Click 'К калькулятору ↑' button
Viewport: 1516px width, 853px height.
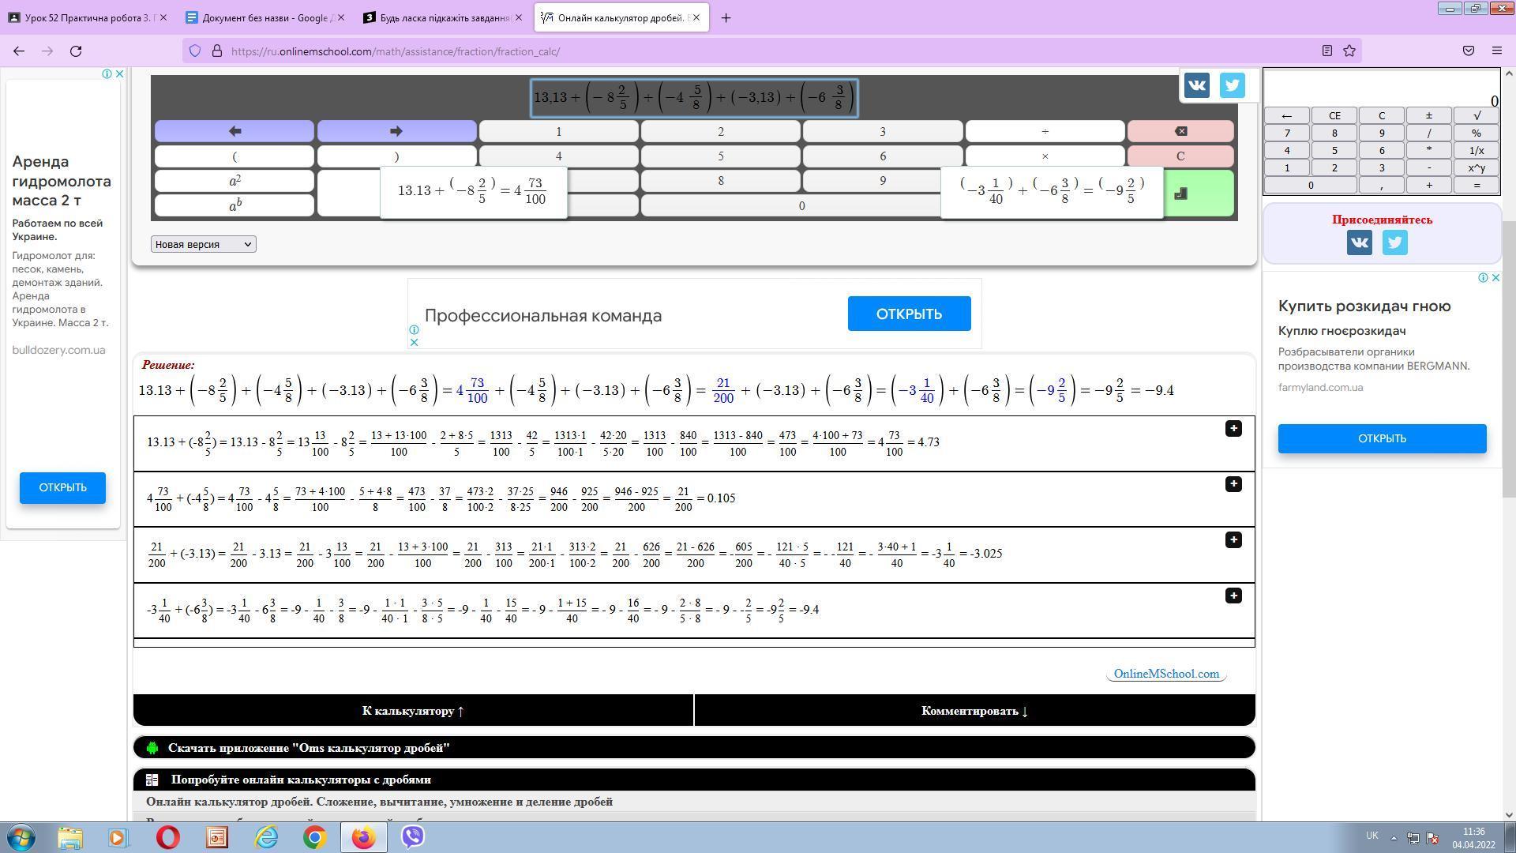click(413, 711)
